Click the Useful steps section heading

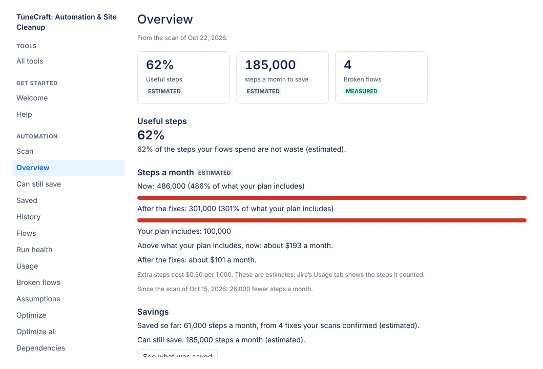click(162, 121)
